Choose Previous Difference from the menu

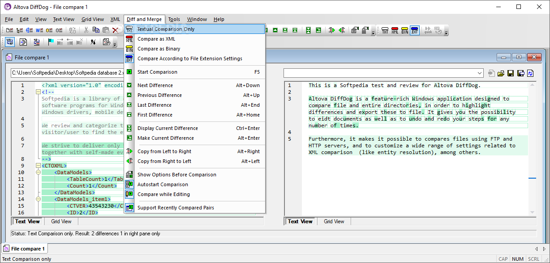(195, 95)
